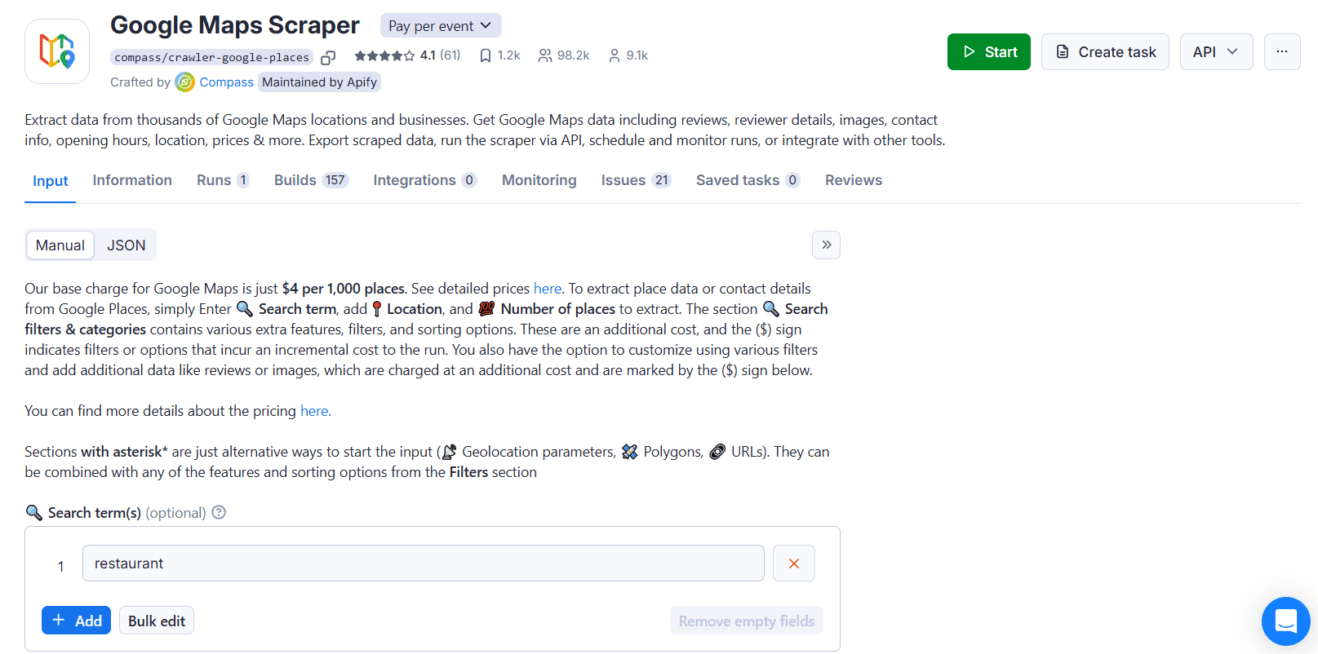Switch to Manual input mode
1318x654 pixels.
click(60, 245)
